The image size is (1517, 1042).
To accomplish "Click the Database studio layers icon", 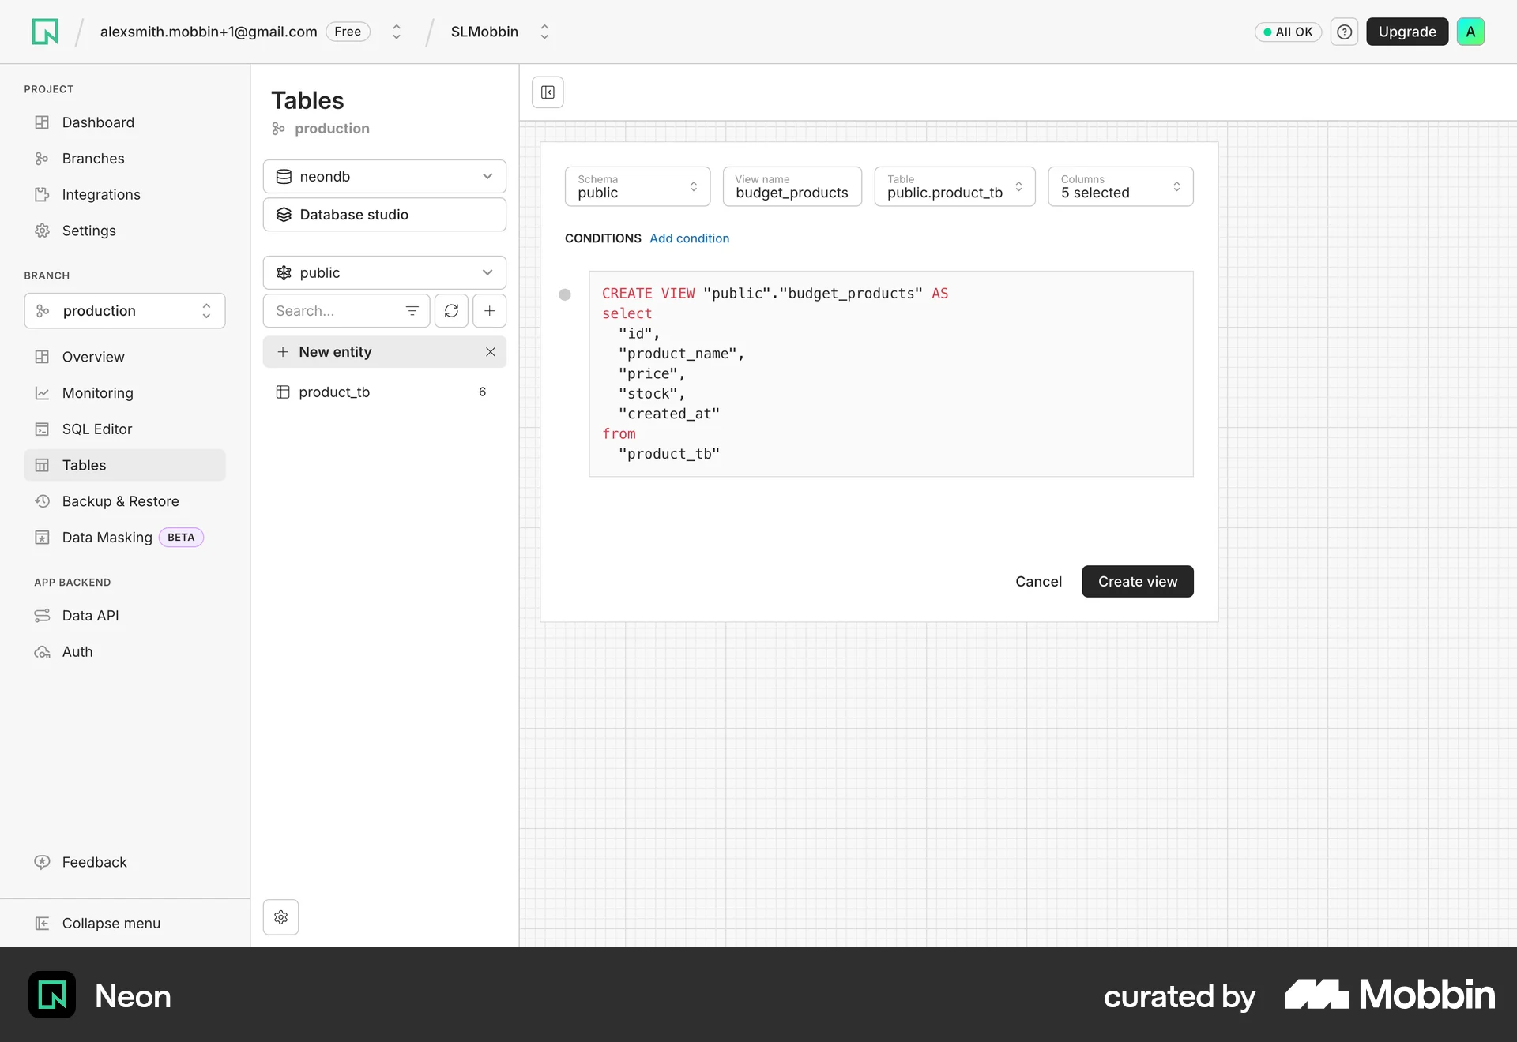I will pos(284,215).
